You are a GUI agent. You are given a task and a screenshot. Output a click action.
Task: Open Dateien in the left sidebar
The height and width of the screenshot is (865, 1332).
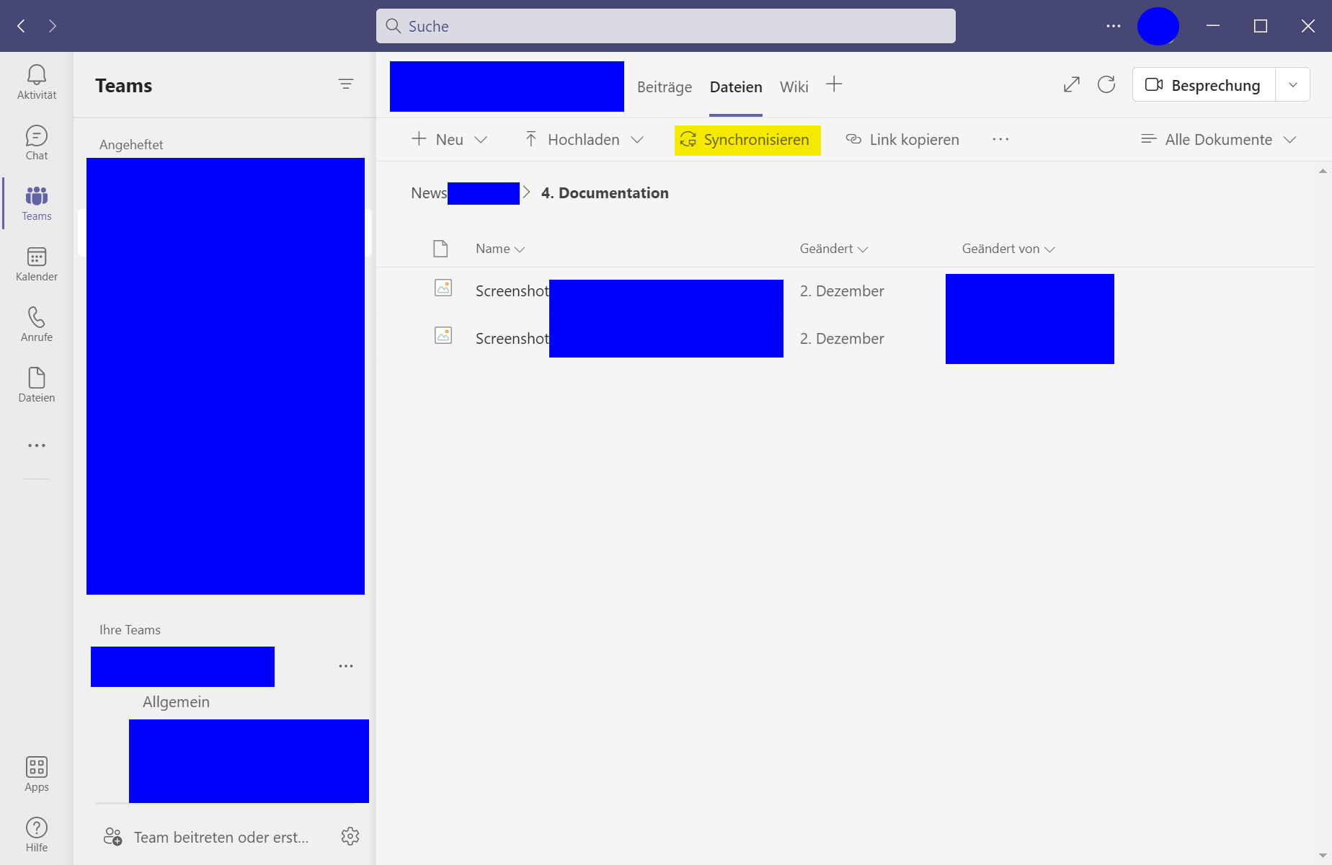coord(37,385)
